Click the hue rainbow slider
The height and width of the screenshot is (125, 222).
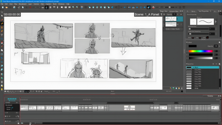[200, 51]
